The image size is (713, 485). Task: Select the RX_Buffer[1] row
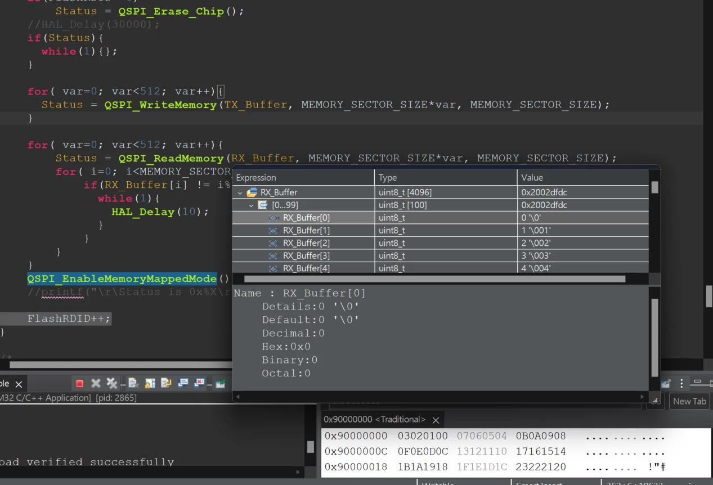pos(441,230)
